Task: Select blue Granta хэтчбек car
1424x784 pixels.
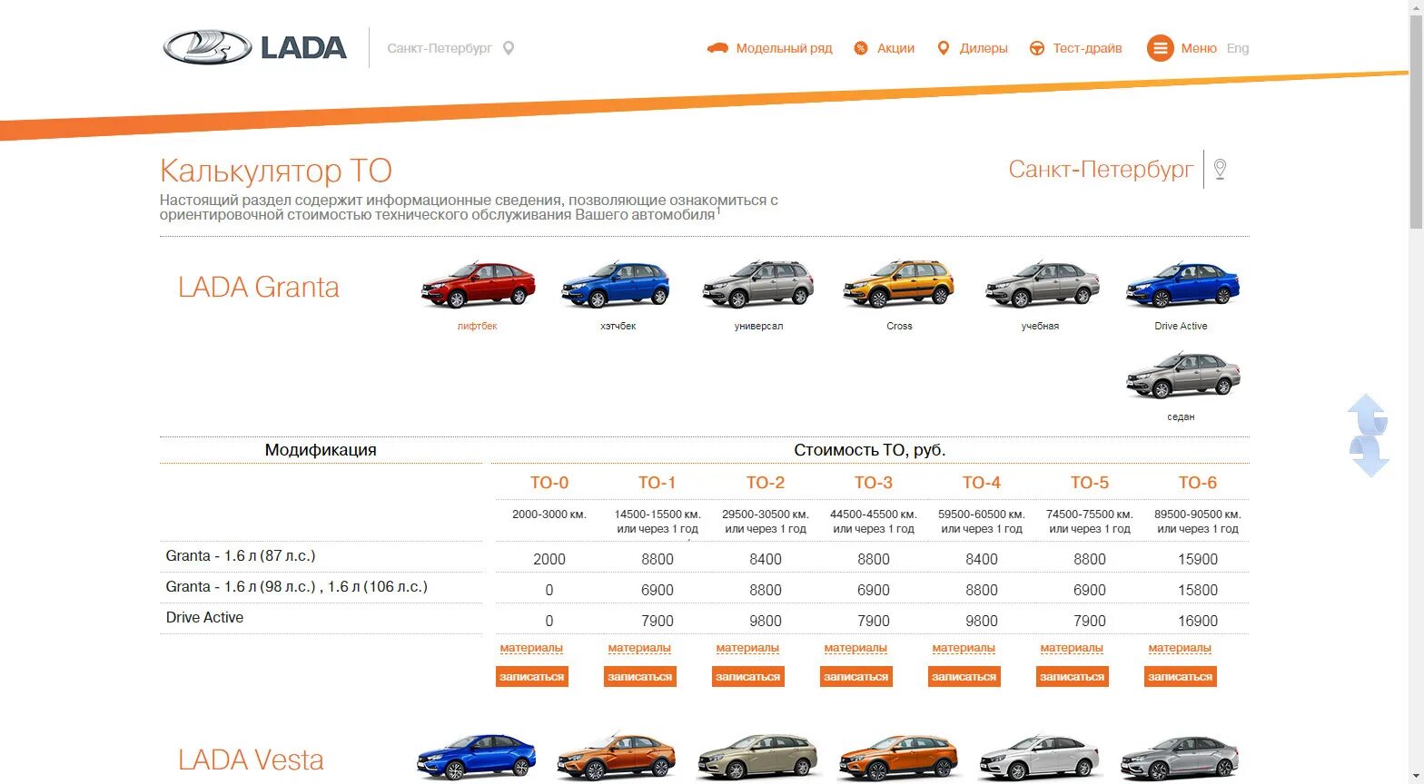Action: tap(617, 285)
